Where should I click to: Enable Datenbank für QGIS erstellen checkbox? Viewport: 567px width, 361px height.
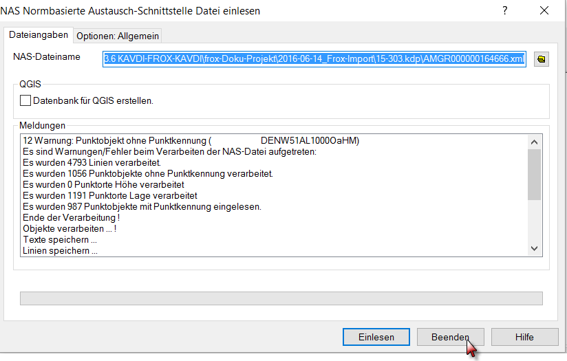(26, 100)
